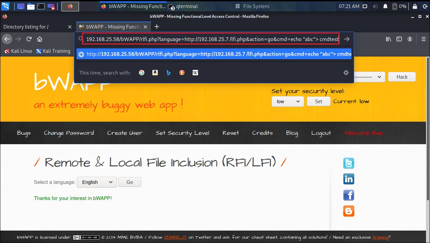Screen dimensions: 430x243
Task: Switch to the qterminal taskbar window
Action: point(183,6)
